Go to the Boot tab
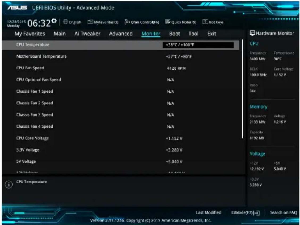The image size is (300, 225). (175, 34)
